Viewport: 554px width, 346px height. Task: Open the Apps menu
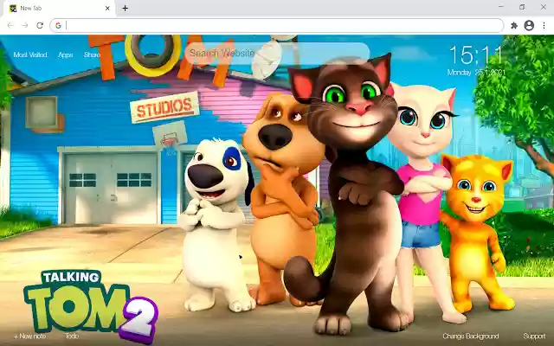66,54
